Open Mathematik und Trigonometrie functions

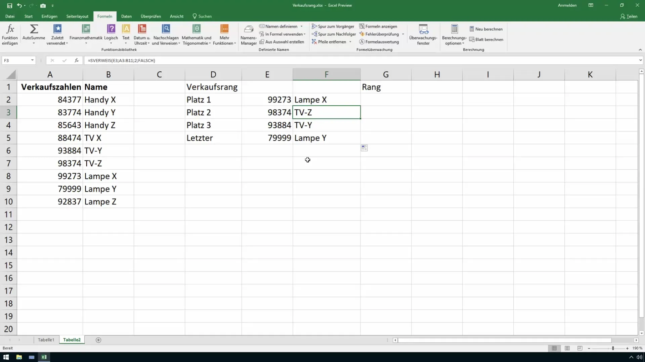pyautogui.click(x=197, y=34)
